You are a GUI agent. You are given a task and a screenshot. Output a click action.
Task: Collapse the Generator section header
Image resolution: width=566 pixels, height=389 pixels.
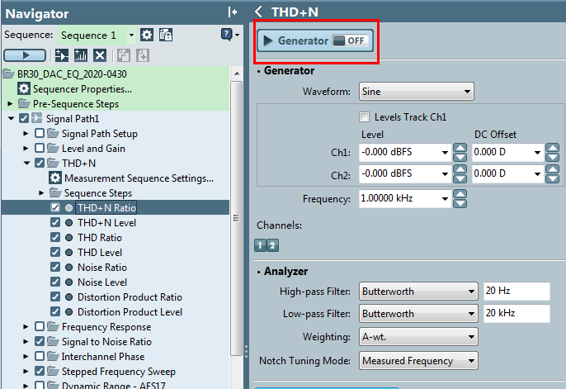285,70
